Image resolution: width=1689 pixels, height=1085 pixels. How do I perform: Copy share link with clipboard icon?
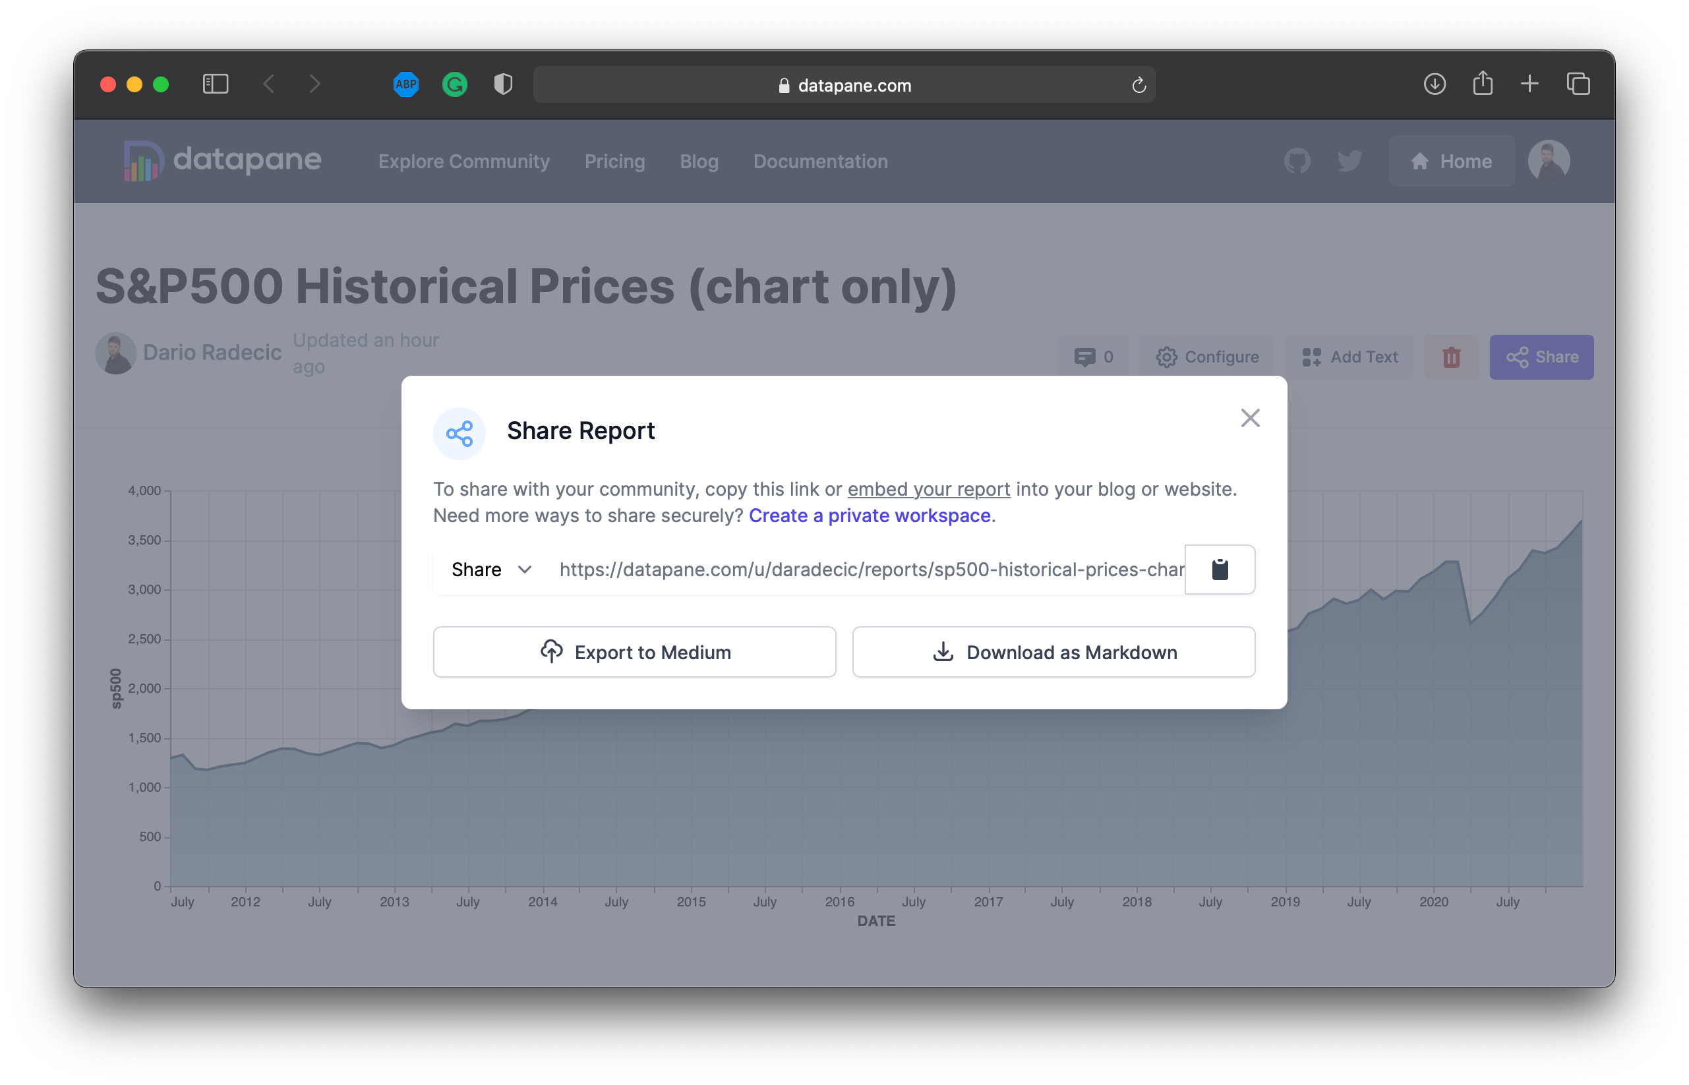pos(1219,570)
